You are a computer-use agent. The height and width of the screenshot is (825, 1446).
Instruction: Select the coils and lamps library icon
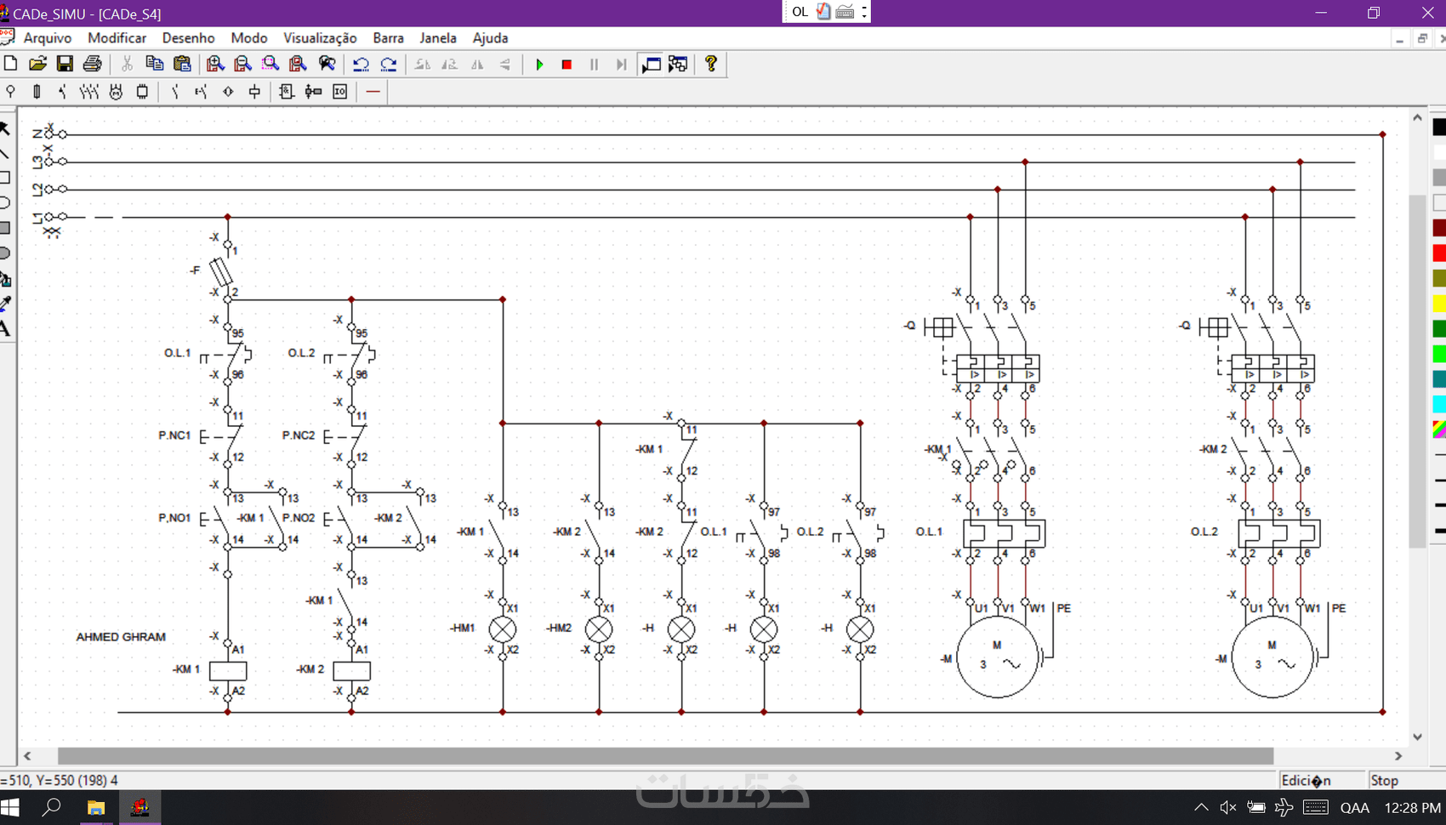254,91
